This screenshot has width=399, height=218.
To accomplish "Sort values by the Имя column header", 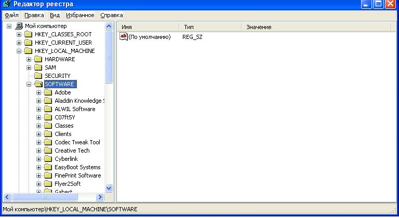I will pyautogui.click(x=149, y=26).
